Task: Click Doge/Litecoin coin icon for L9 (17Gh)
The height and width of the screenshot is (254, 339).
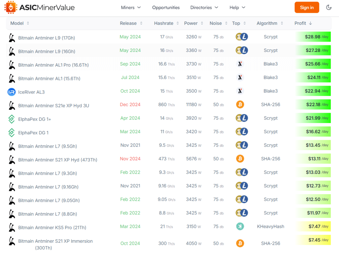Action: tap(241, 37)
